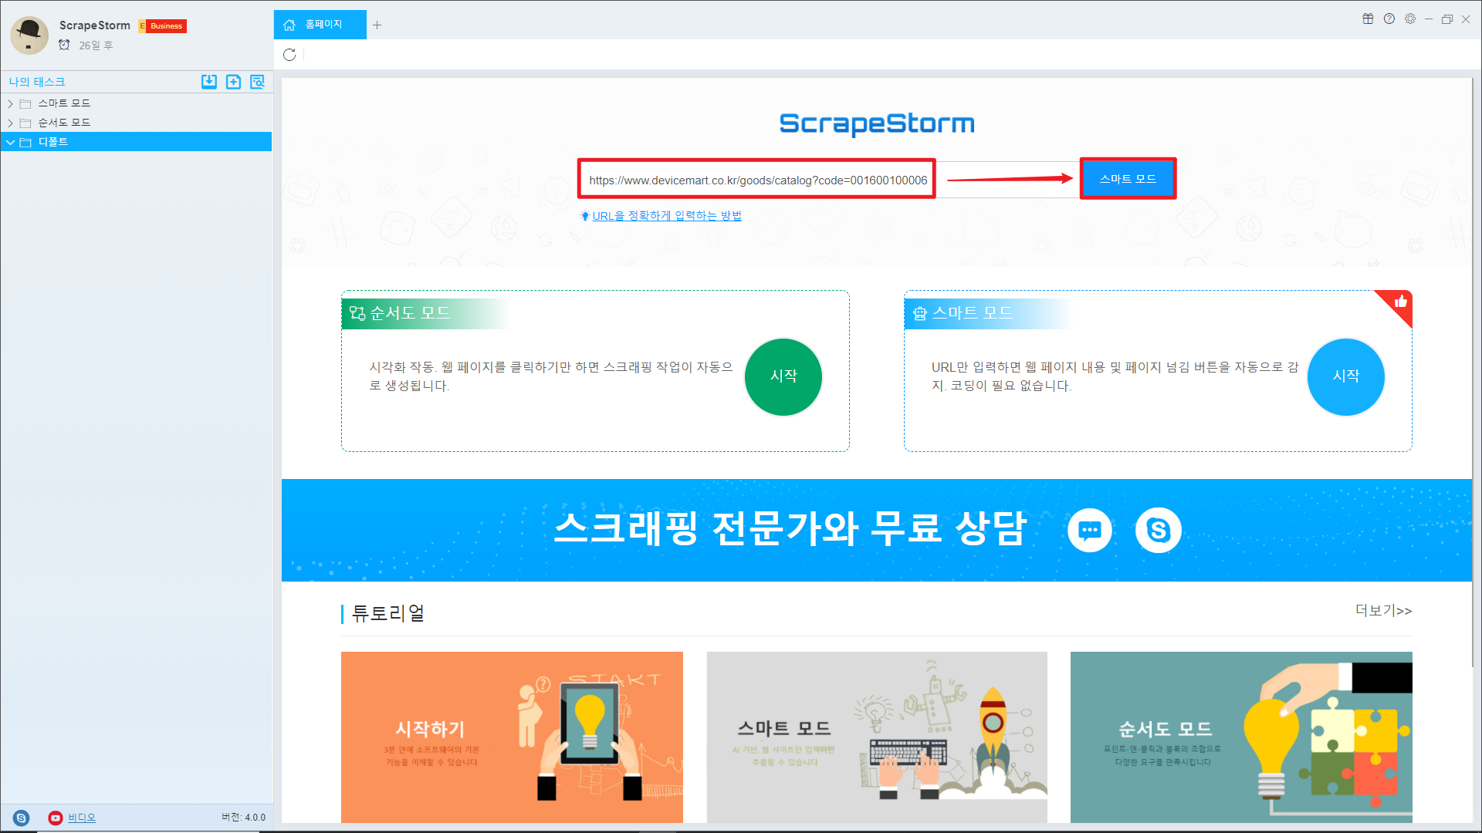Expand the 순서도 모드 folder arrow
1482x833 pixels.
[10, 123]
